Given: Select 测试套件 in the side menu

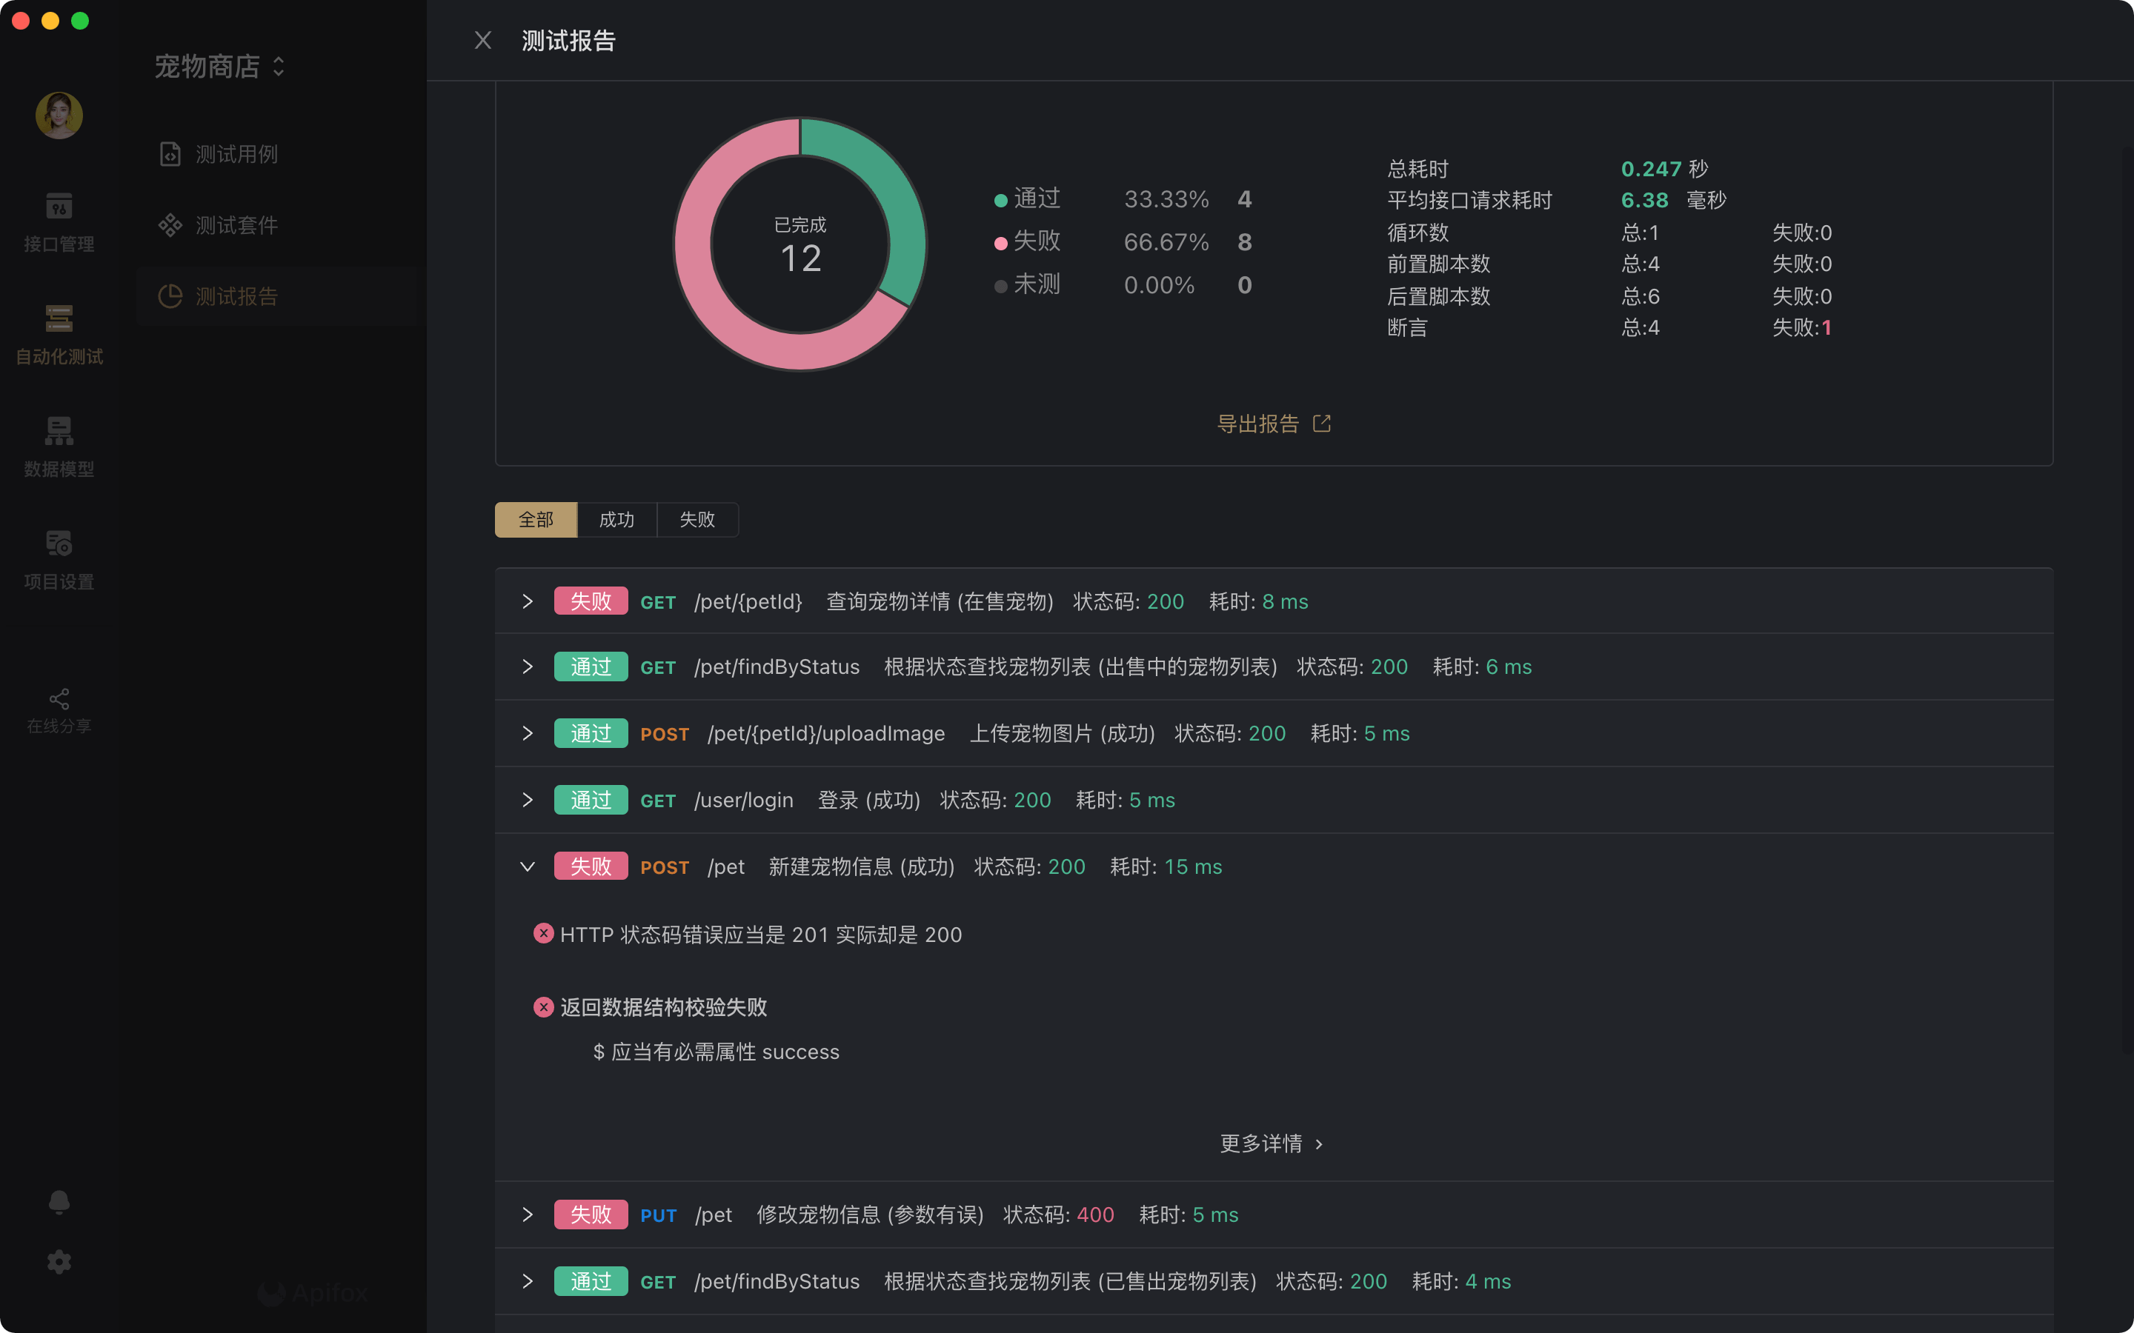Looking at the screenshot, I should 236,226.
